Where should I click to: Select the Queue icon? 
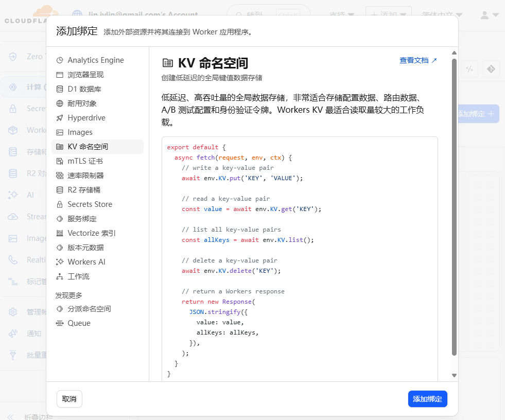pos(60,323)
